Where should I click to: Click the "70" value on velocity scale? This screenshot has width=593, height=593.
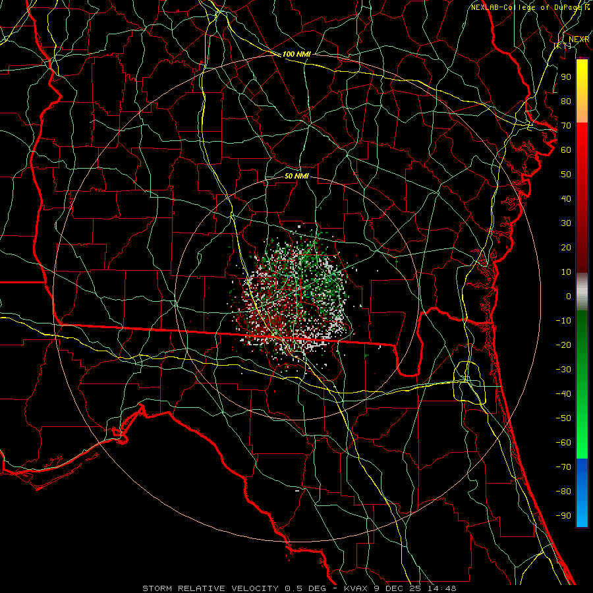[x=566, y=126]
